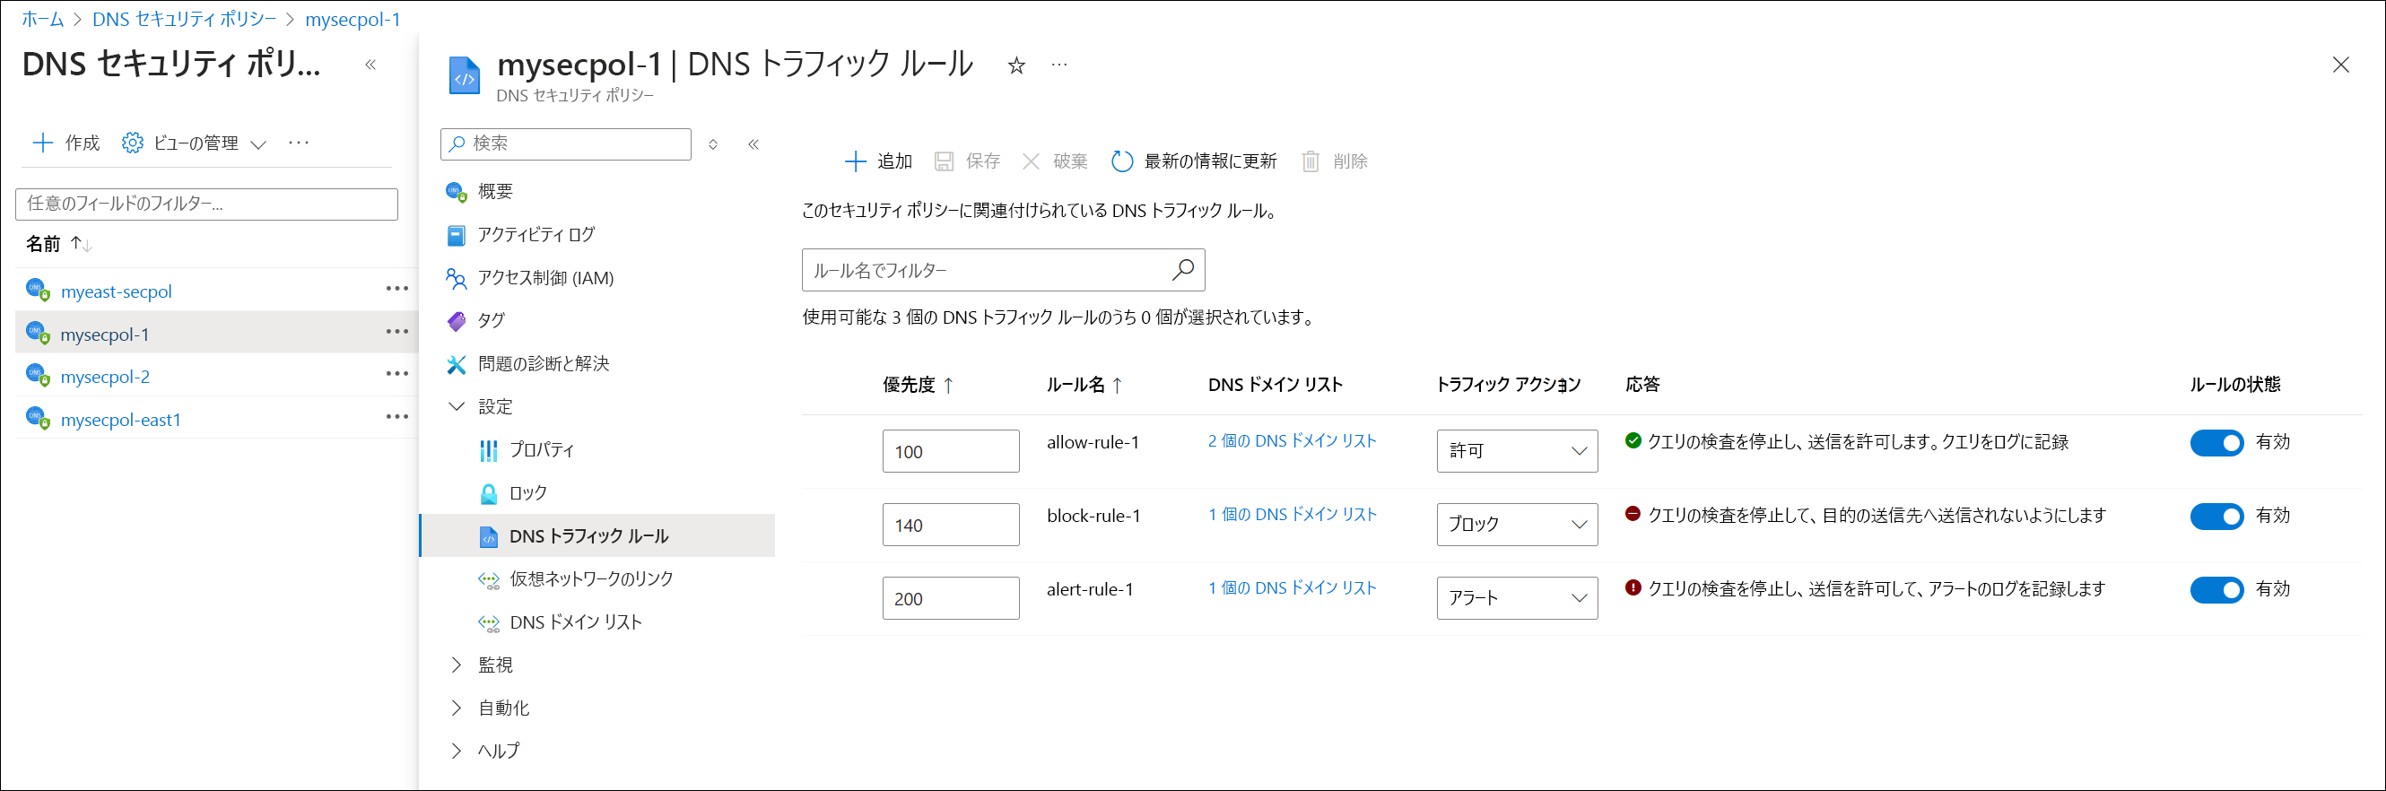The height and width of the screenshot is (791, 2386).
Task: Select DNS トラフィック ルール menu item
Action: pos(597,535)
